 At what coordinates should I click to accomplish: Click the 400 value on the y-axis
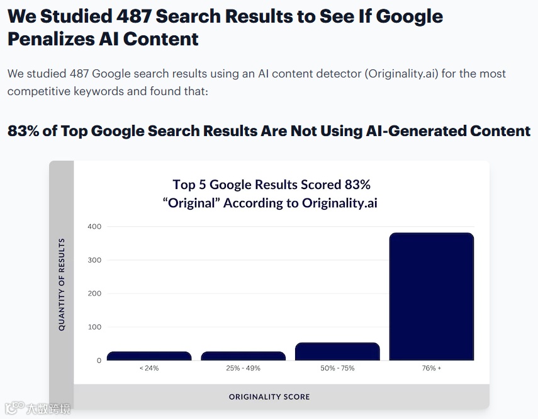(94, 227)
